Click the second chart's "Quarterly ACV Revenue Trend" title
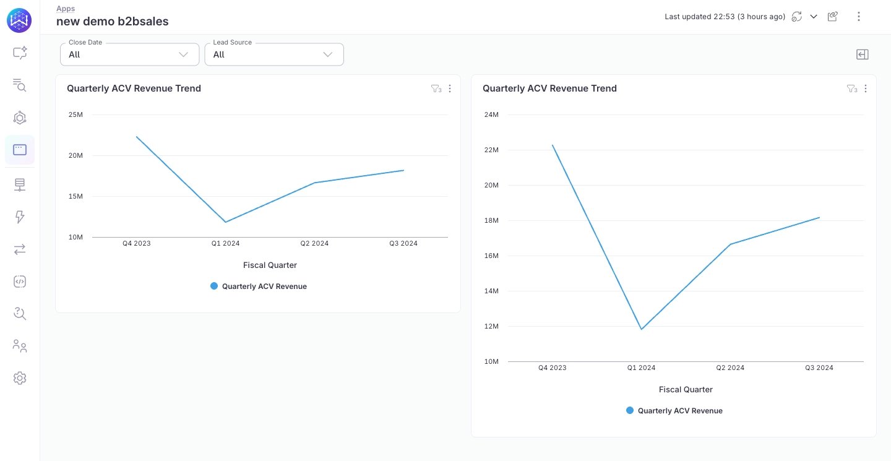891x461 pixels. click(549, 88)
